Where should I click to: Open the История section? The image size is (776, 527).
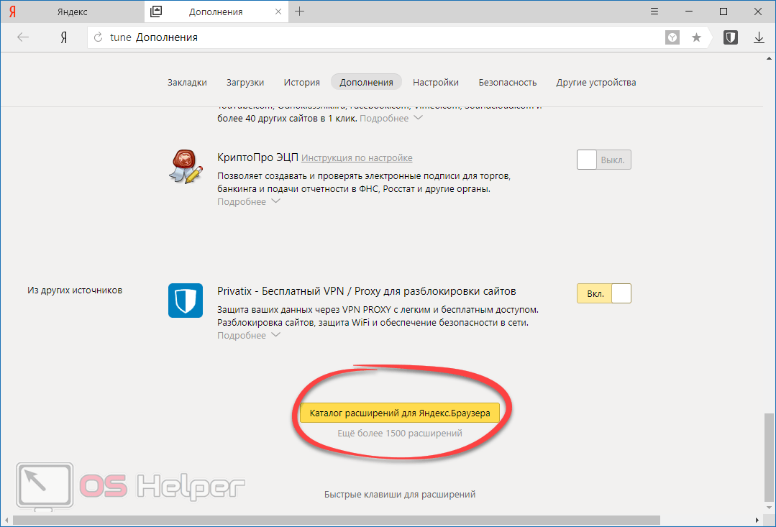301,83
